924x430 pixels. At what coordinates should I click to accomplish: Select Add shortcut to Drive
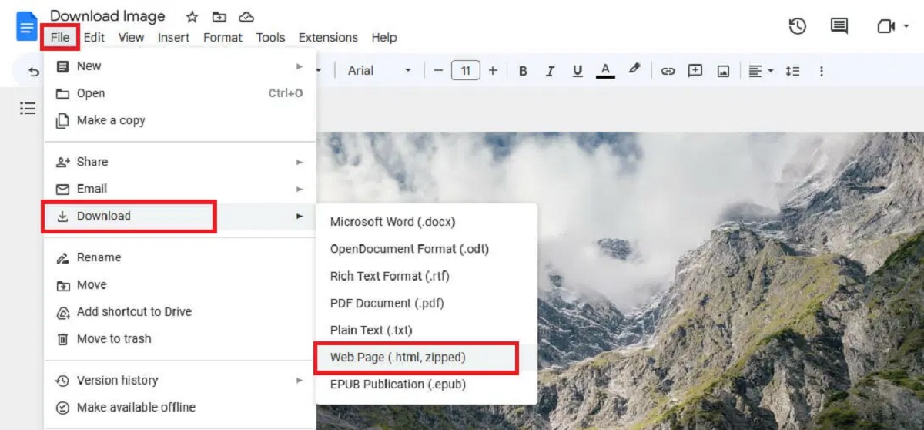click(180, 311)
